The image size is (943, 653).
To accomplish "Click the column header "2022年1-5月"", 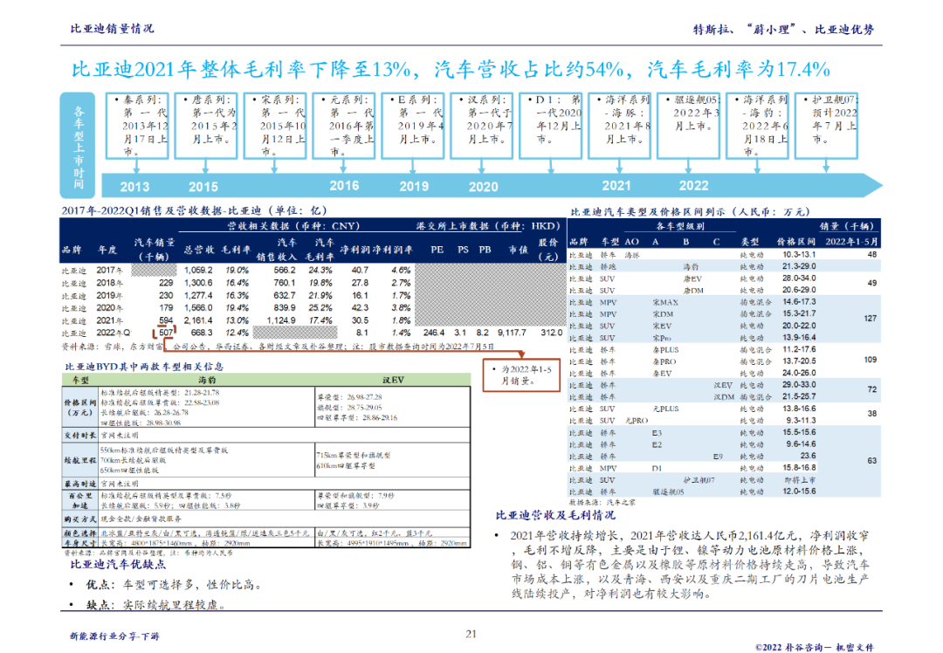I will coord(851,242).
